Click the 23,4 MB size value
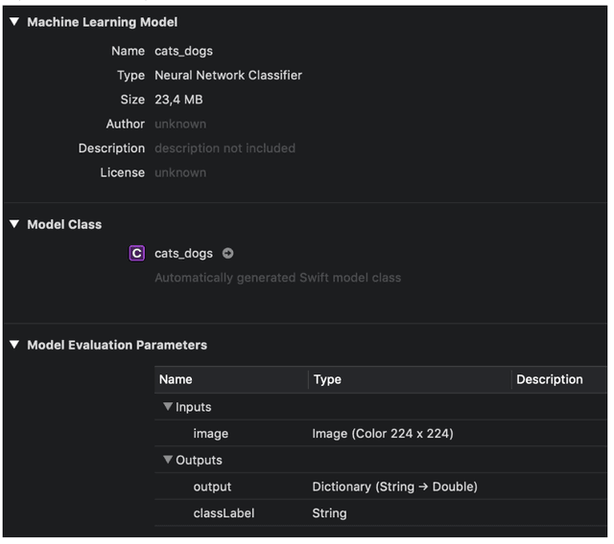The height and width of the screenshot is (544, 614). point(178,100)
